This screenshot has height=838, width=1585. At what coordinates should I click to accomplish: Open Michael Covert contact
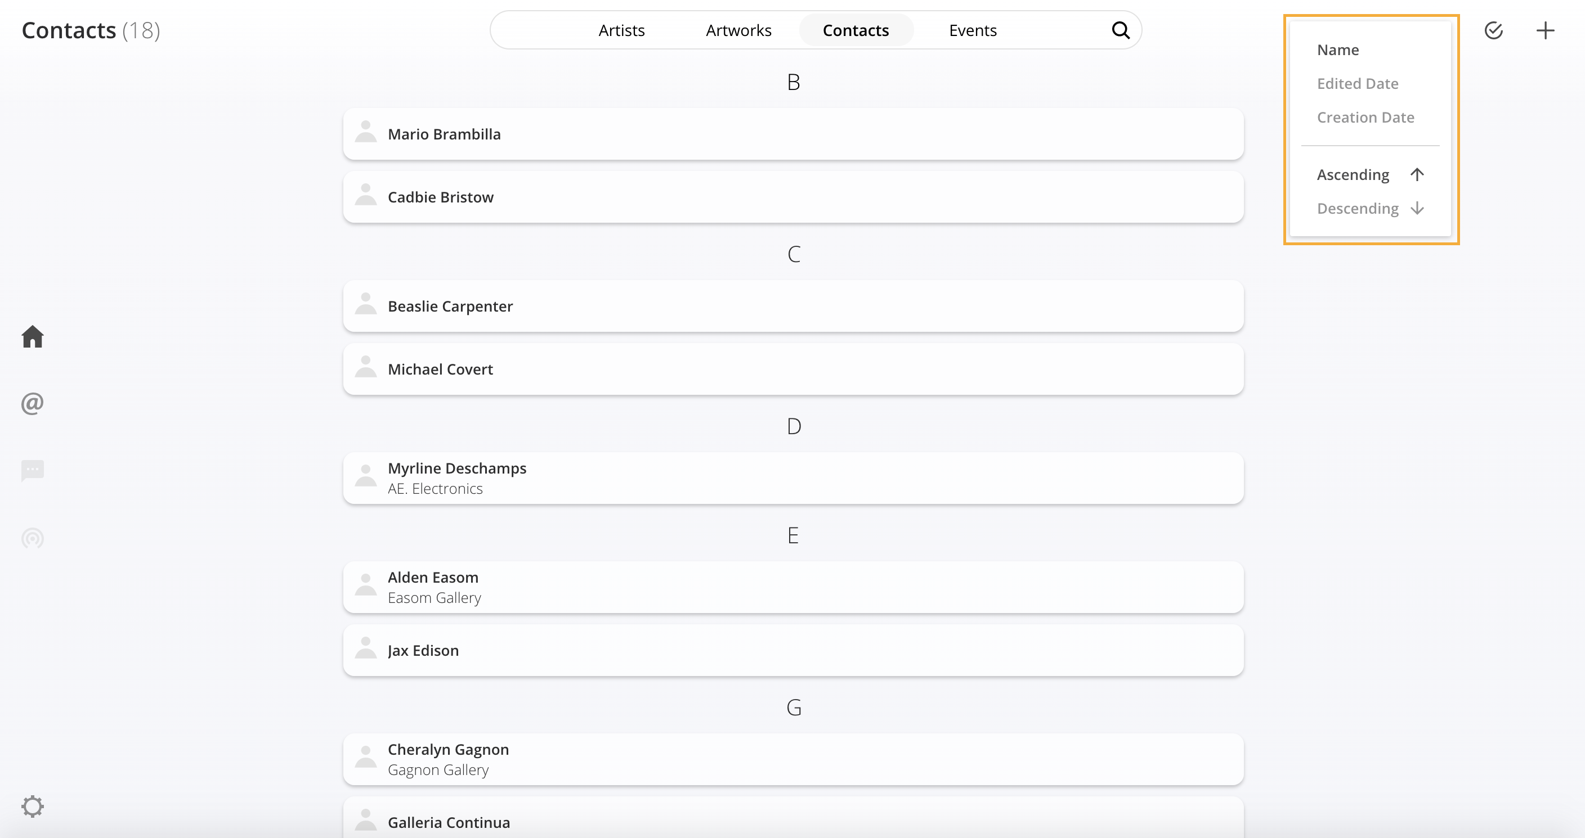793,370
